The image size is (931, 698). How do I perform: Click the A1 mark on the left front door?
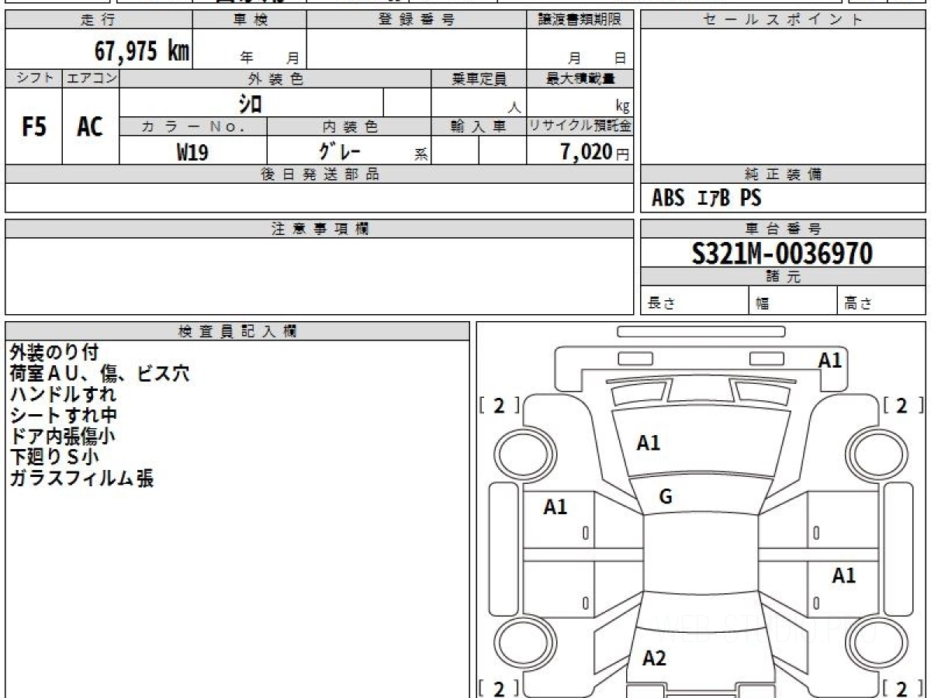pyautogui.click(x=555, y=507)
